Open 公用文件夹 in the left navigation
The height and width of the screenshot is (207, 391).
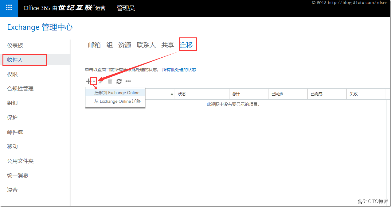[x=20, y=161]
